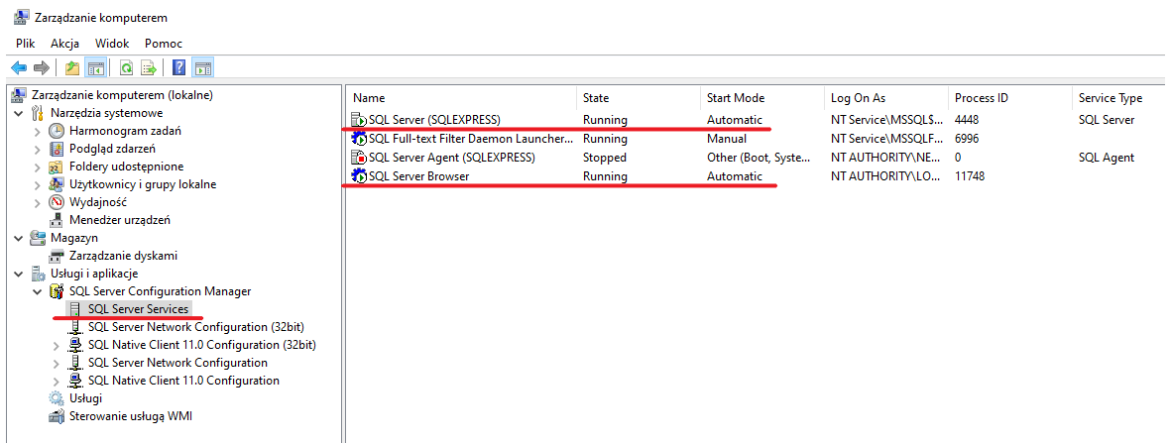Toggle the Show/Hide Console Tree icon
This screenshot has width=1171, height=443.
(x=95, y=68)
